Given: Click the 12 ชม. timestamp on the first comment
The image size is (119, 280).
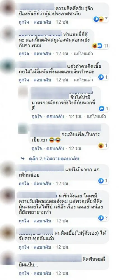Looking at the screenshot, I should (x=62, y=22).
